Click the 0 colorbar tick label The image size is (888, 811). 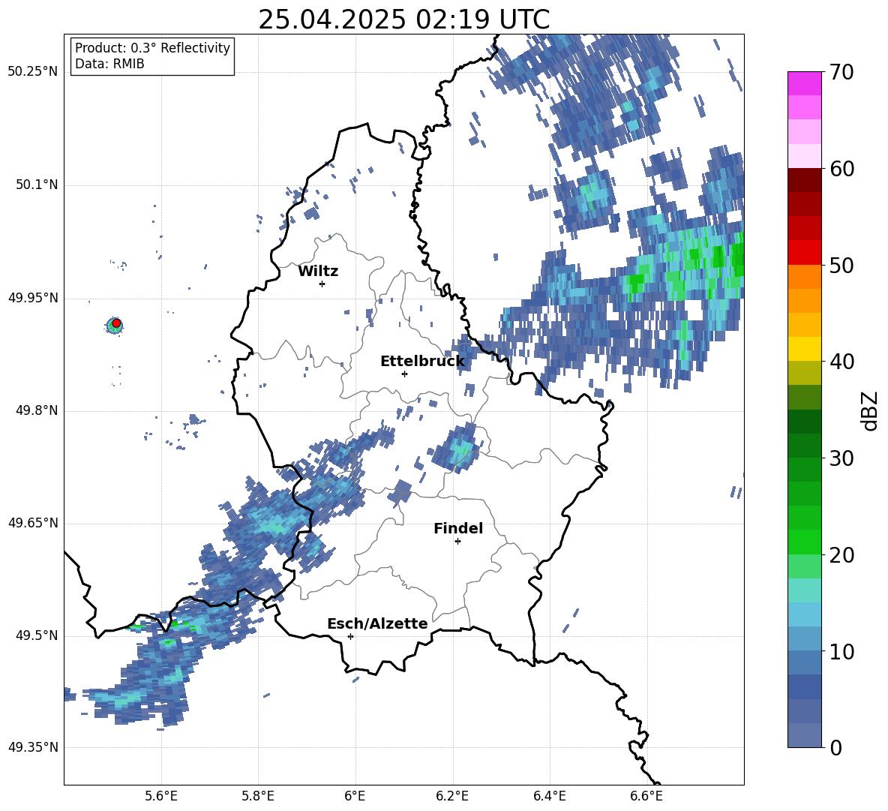tap(836, 747)
